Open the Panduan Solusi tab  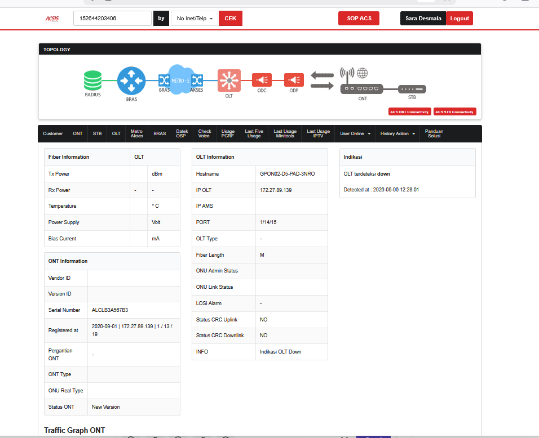coord(434,133)
